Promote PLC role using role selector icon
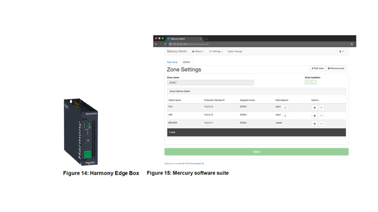Viewport: 378px width, 212px height. (x=285, y=108)
